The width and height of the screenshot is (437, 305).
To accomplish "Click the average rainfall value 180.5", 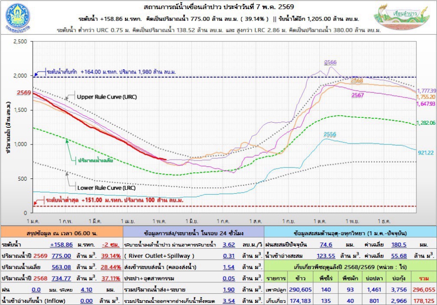I will pos(399,245).
